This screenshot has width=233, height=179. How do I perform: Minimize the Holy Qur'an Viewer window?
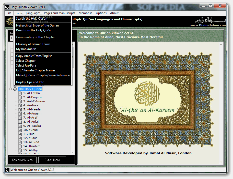click(x=204, y=6)
